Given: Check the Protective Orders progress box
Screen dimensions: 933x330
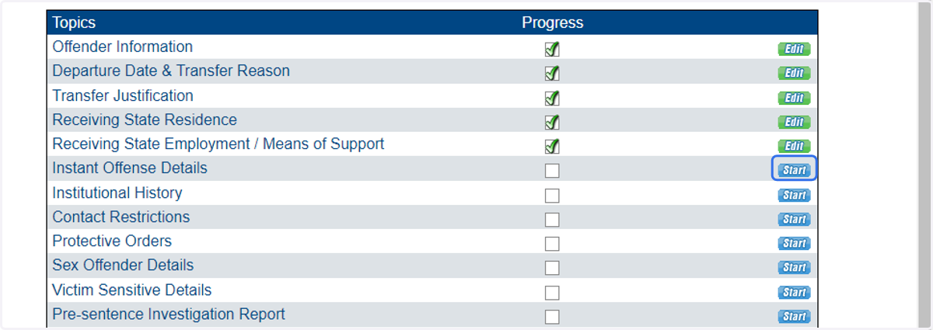Looking at the screenshot, I should point(552,244).
